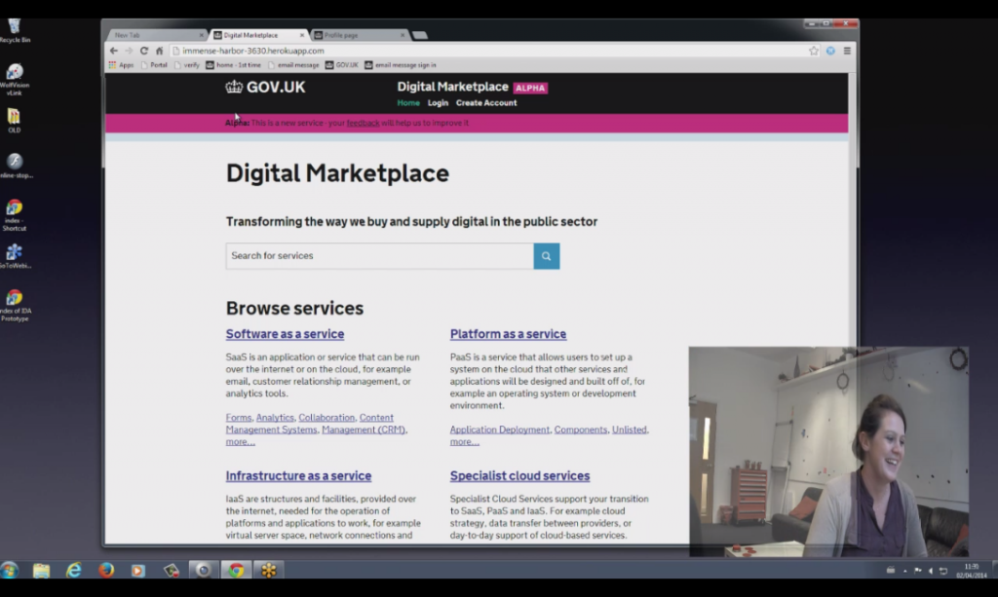Focus the 'Search for services' field

point(379,256)
